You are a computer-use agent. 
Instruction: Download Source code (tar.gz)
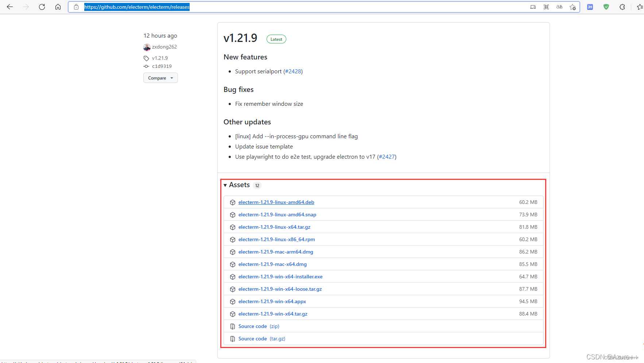point(262,339)
